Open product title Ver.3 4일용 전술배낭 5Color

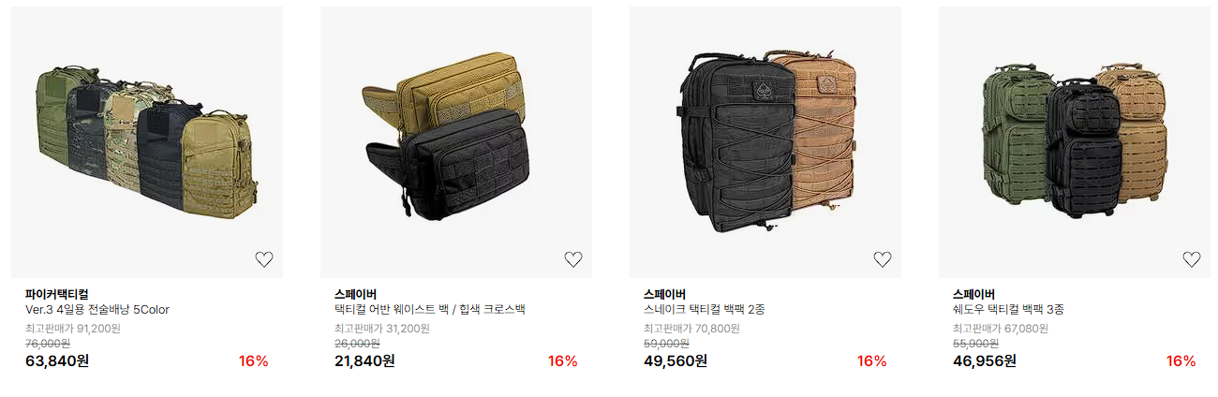tap(97, 310)
